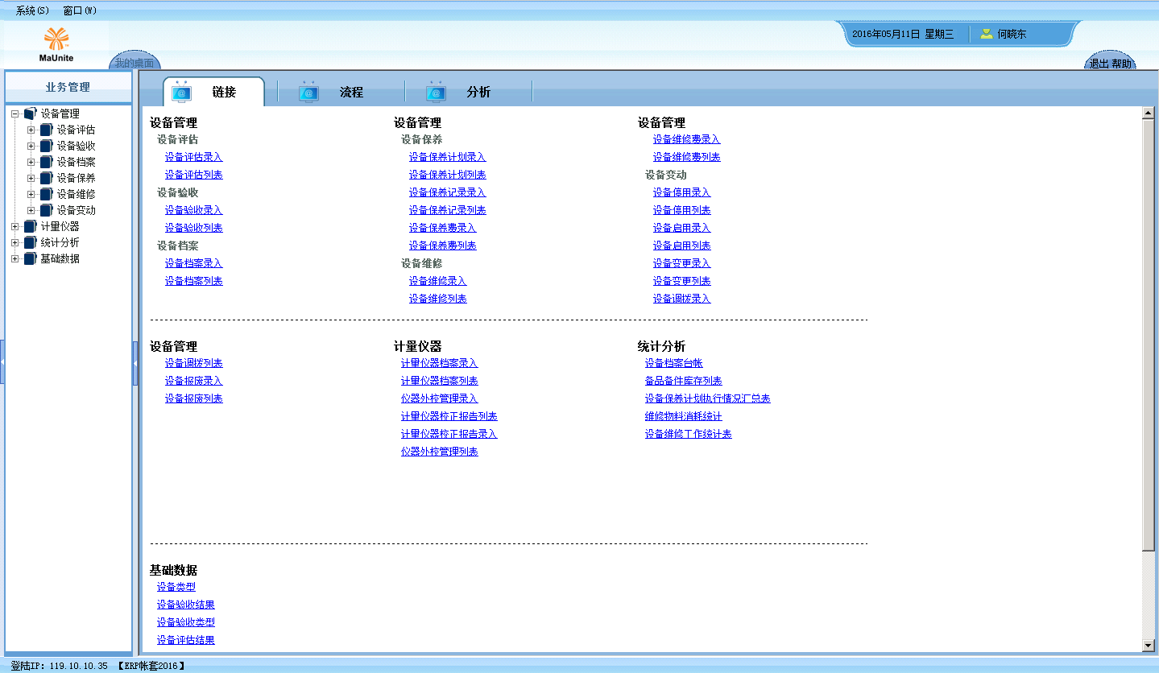Open the 设备评估录入 link
This screenshot has height=673, width=1159.
194,157
